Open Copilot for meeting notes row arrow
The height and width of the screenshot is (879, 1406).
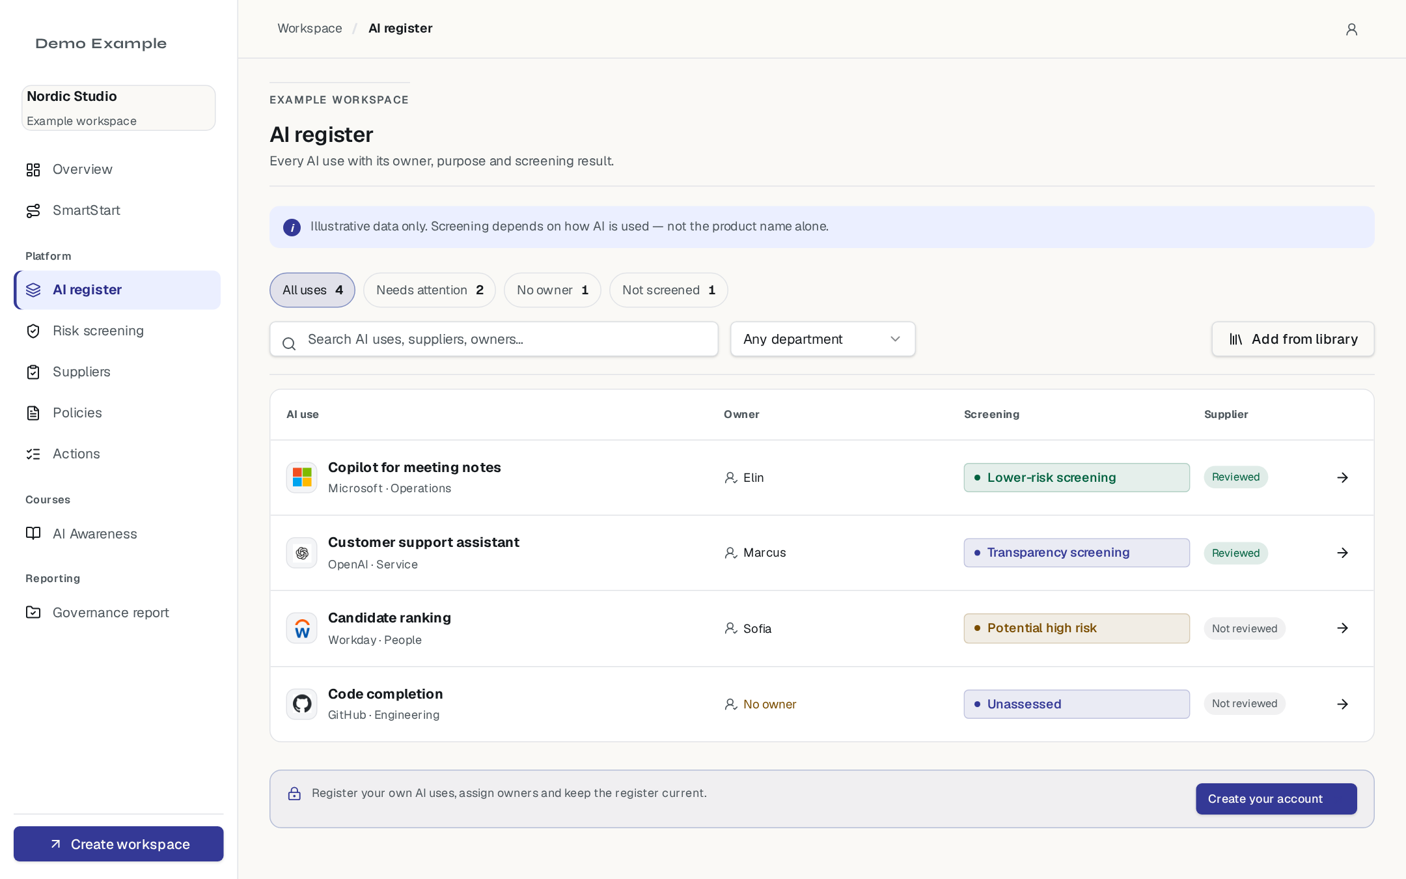point(1342,477)
